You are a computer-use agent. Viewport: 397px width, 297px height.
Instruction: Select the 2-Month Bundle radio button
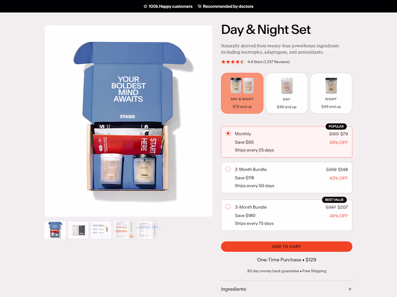coord(228,169)
